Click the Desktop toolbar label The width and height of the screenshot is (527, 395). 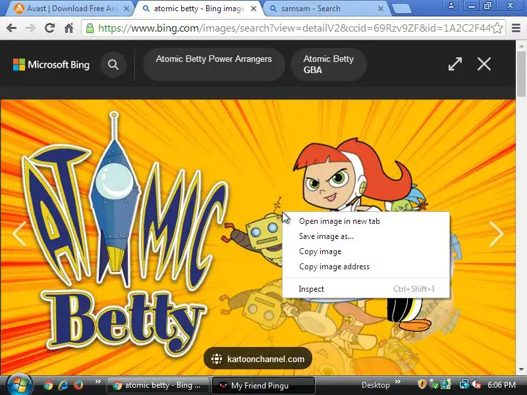point(375,385)
